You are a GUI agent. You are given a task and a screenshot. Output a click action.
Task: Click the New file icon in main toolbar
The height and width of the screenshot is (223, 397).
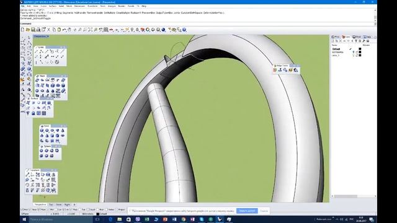22,30
